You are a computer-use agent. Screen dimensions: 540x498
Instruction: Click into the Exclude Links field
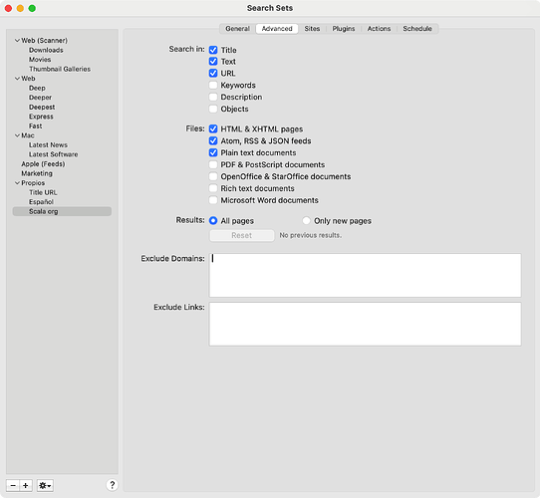(x=365, y=324)
